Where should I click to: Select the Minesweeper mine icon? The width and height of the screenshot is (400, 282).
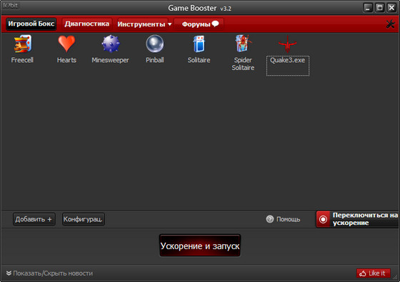click(111, 44)
